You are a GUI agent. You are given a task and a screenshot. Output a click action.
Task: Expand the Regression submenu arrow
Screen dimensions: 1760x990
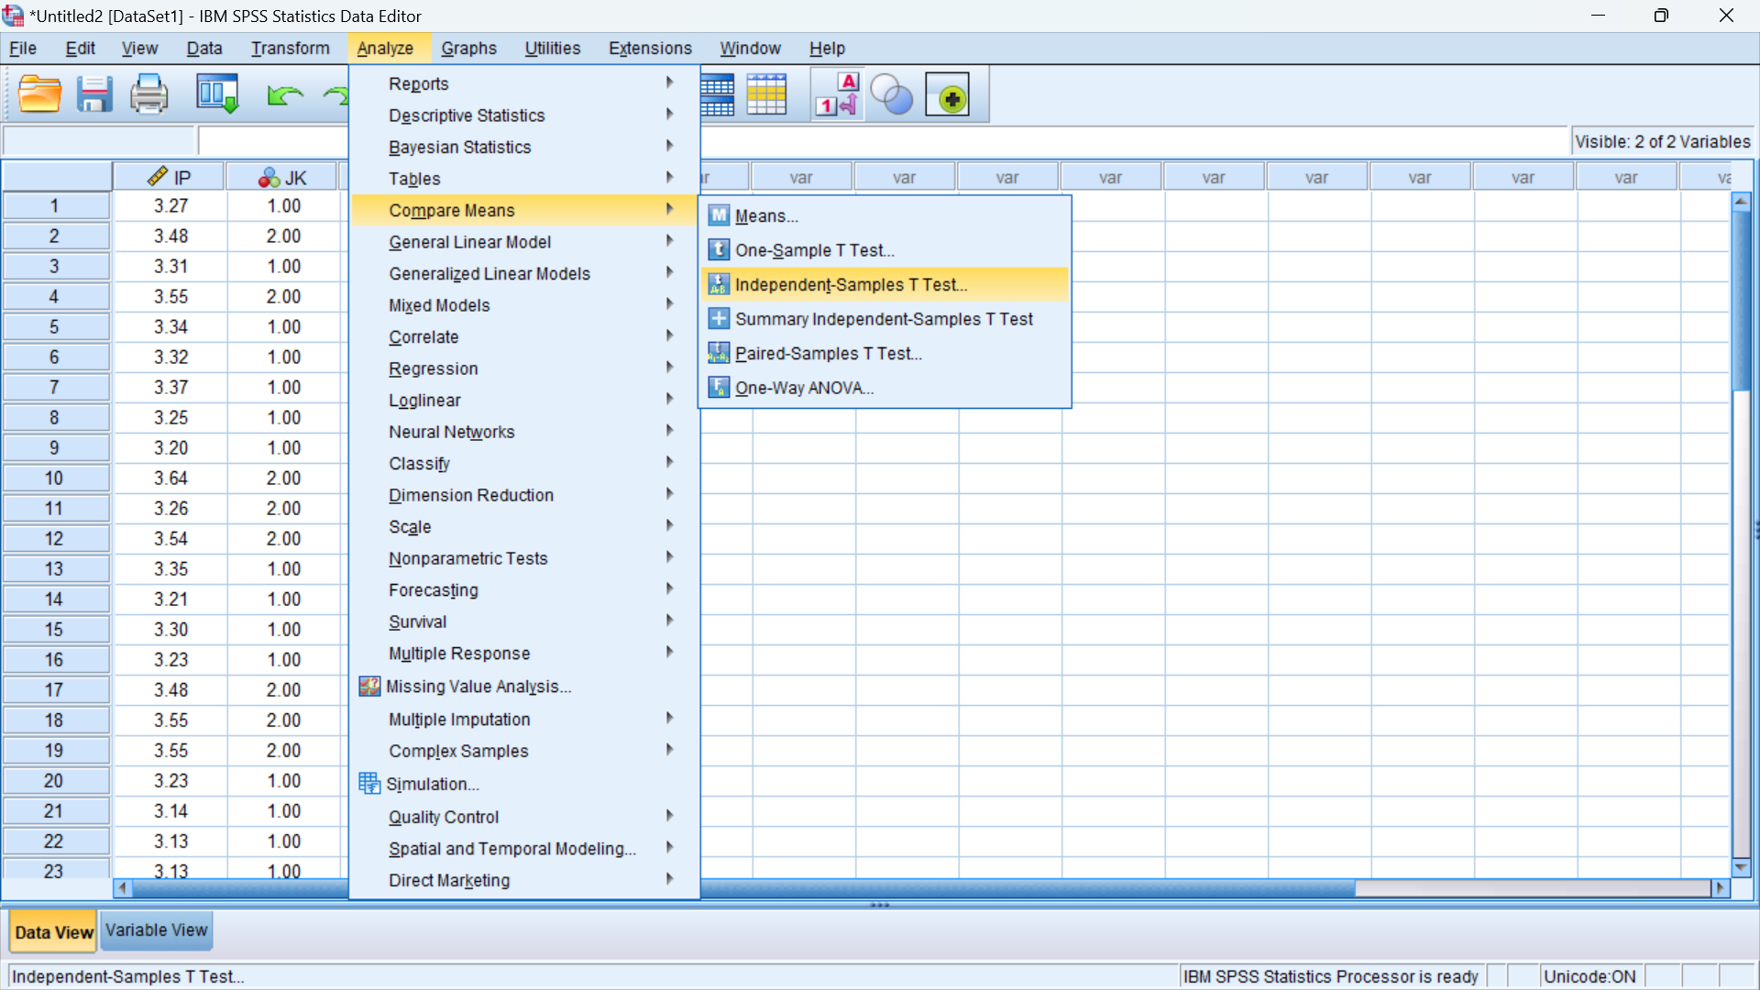pyautogui.click(x=669, y=368)
